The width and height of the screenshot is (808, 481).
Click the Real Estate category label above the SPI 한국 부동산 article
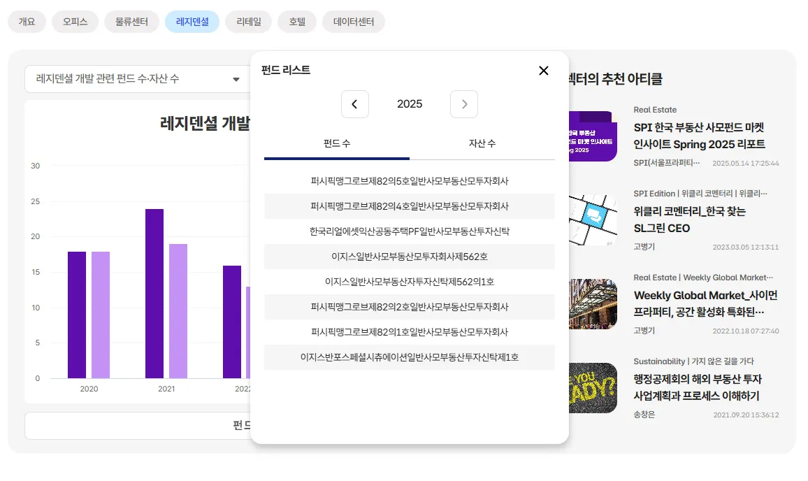pyautogui.click(x=655, y=110)
